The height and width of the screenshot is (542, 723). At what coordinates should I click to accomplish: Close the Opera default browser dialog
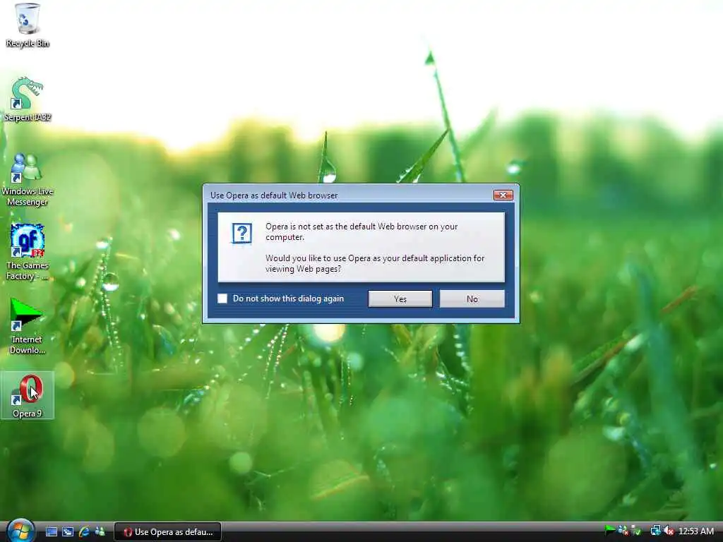pyautogui.click(x=503, y=195)
